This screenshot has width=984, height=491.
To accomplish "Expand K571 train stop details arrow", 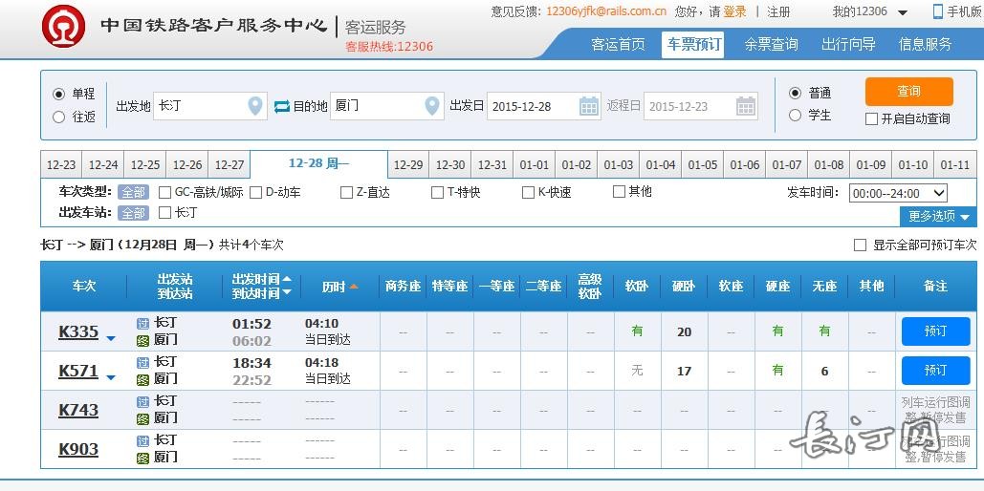I will point(111,377).
